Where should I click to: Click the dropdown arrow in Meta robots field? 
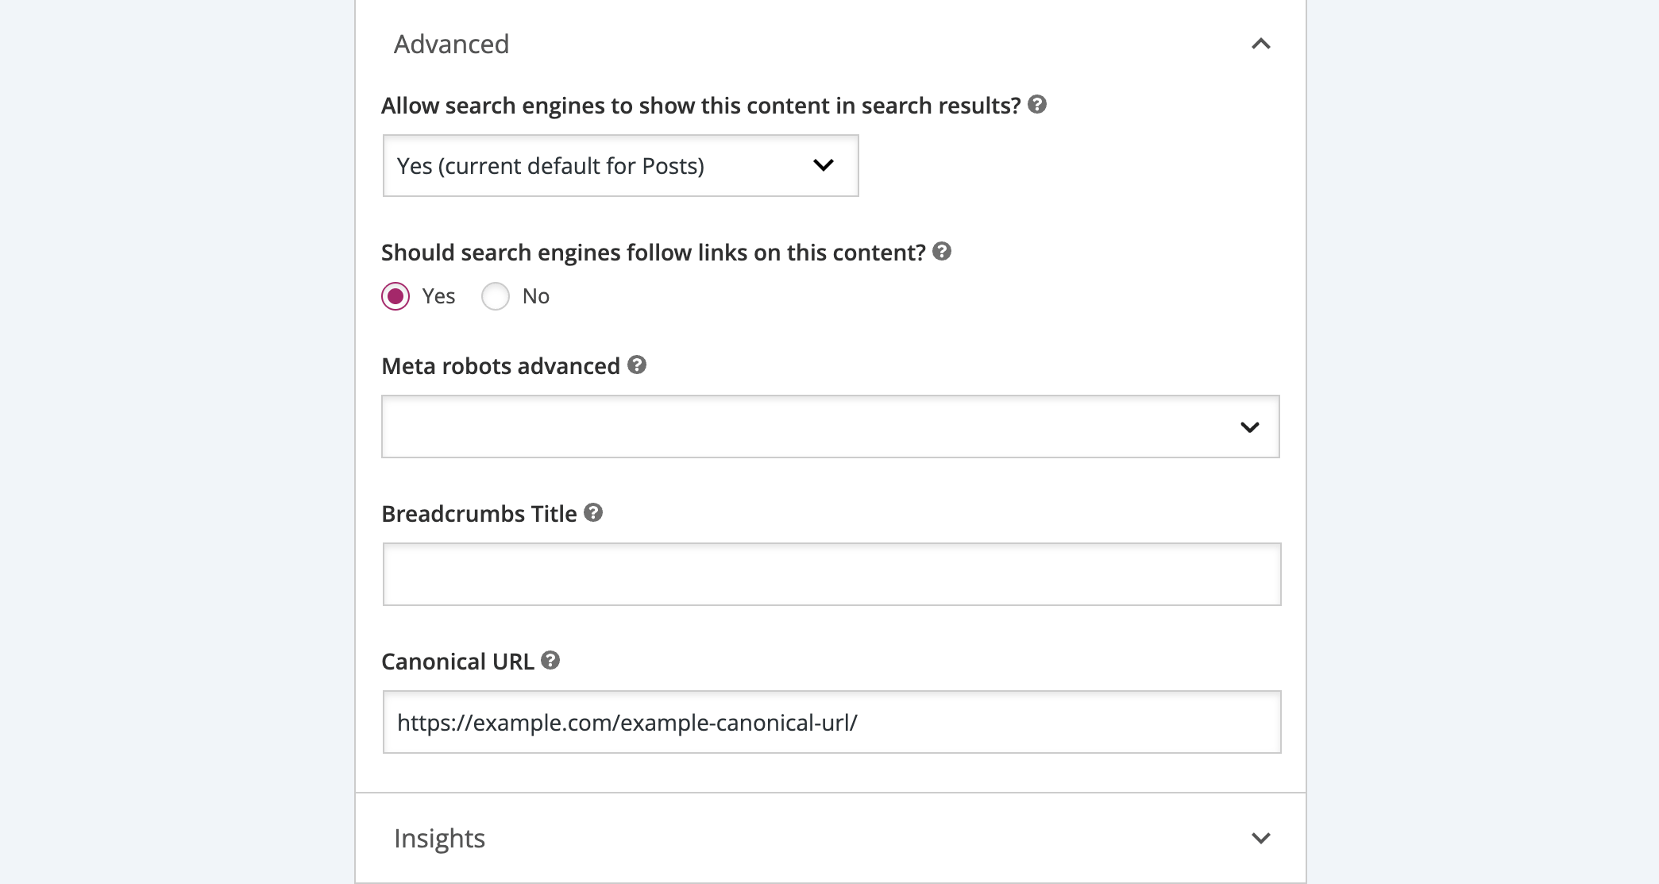(x=1249, y=427)
